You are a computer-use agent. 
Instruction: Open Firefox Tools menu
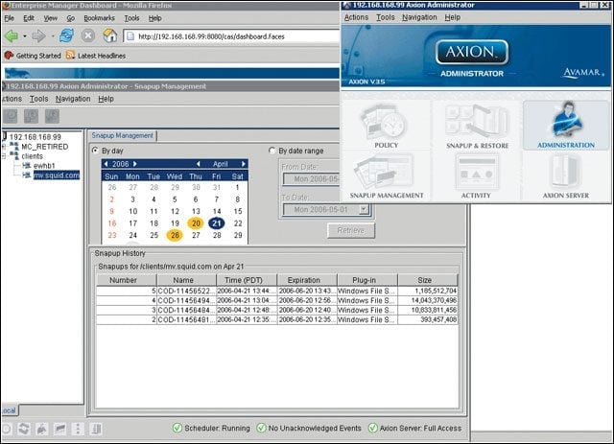[x=131, y=18]
